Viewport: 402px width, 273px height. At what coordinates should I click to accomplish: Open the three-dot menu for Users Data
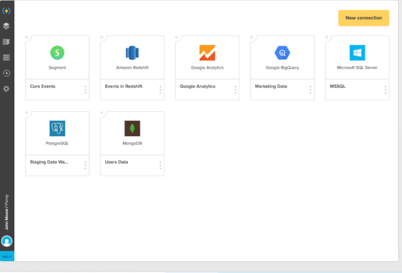160,165
